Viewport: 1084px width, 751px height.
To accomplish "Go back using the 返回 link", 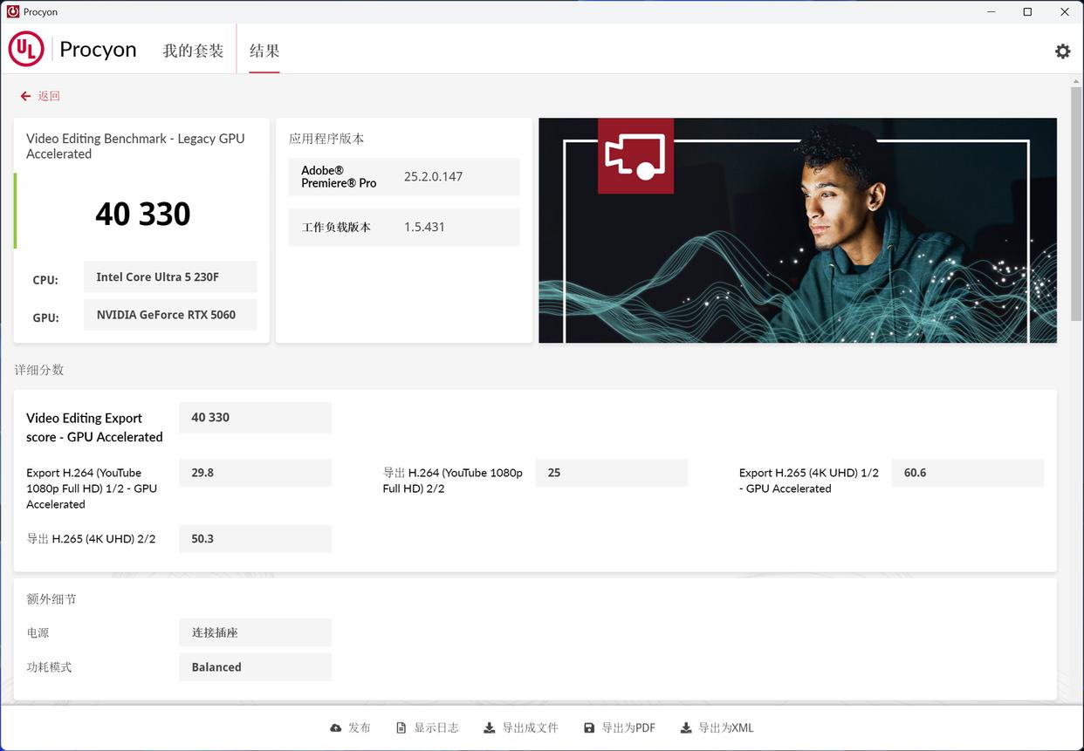I will [x=49, y=96].
